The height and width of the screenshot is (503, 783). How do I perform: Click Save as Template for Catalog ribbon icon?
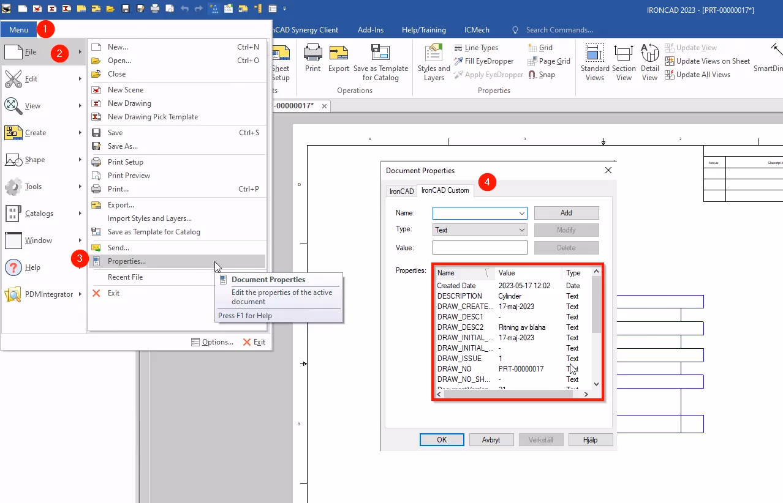coord(380,62)
